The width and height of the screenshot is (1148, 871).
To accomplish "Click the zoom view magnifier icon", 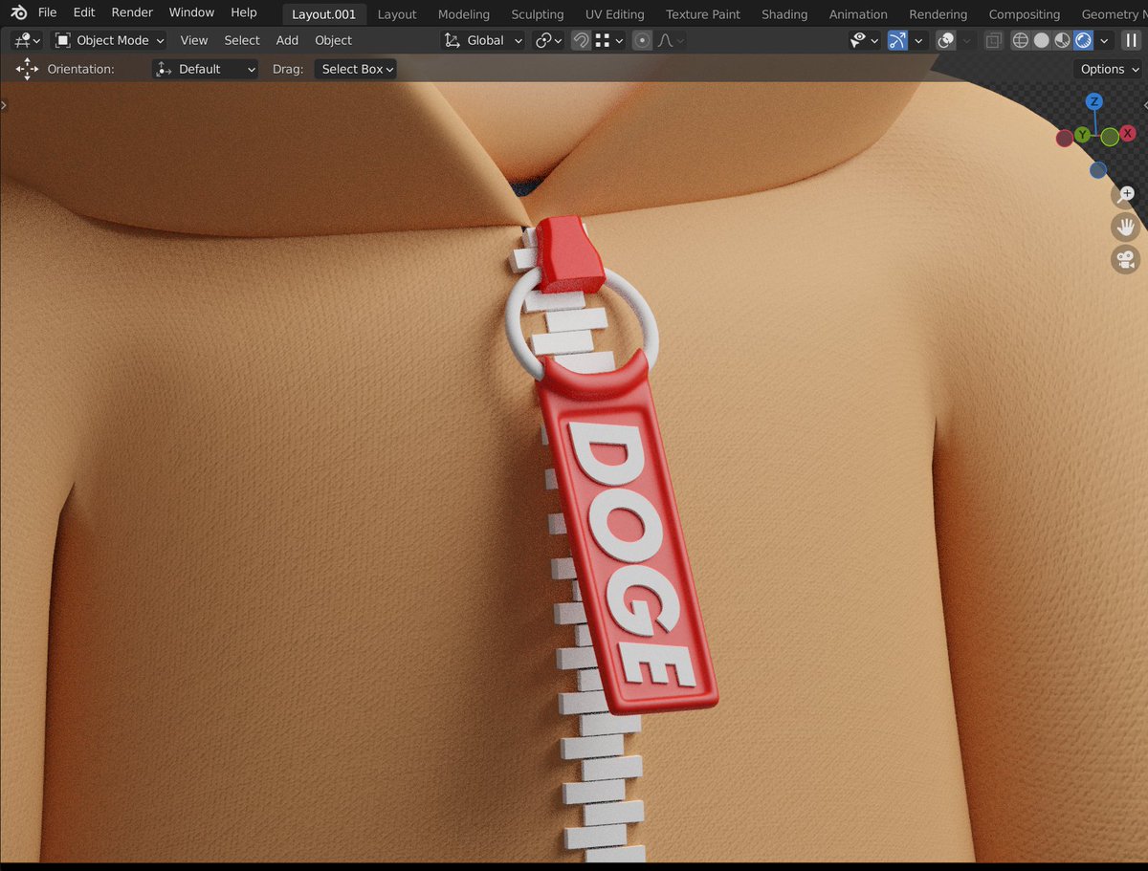I will coord(1126,195).
